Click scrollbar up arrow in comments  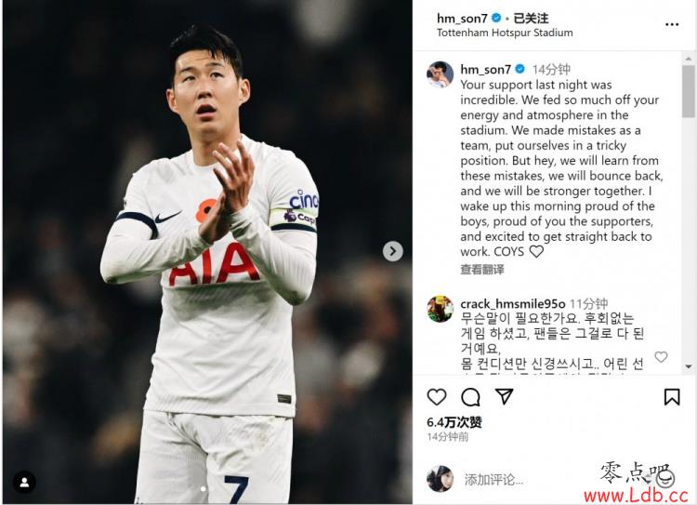click(689, 59)
